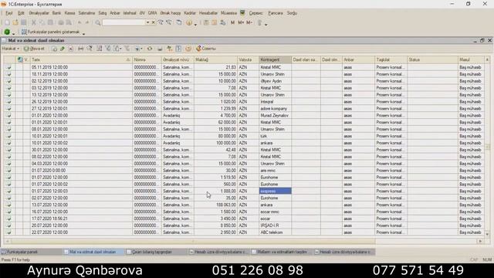Click inside the toolbar search input field
Viewport: 494px width, 278px height.
click(x=123, y=22)
